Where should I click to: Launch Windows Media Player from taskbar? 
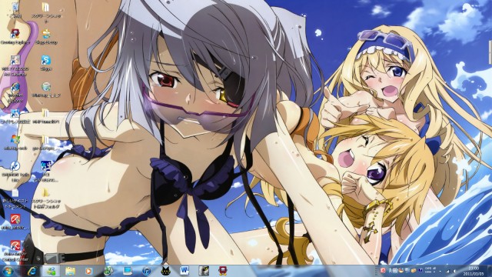coord(89,271)
